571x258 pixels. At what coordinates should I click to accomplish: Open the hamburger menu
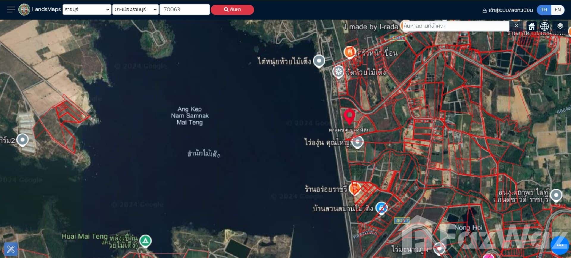tap(11, 10)
